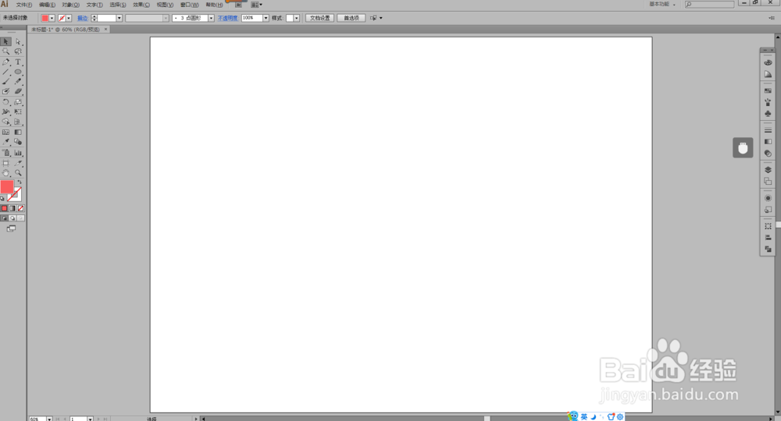This screenshot has width=781, height=421.
Task: Set paint mode to Color
Action: pos(5,208)
